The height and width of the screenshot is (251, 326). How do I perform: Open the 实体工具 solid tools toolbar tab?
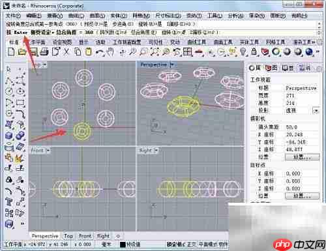tap(249, 42)
